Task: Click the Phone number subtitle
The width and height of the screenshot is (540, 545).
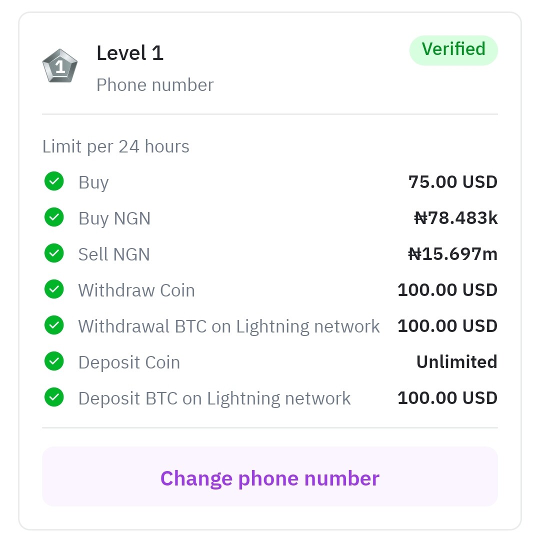Action: tap(155, 85)
